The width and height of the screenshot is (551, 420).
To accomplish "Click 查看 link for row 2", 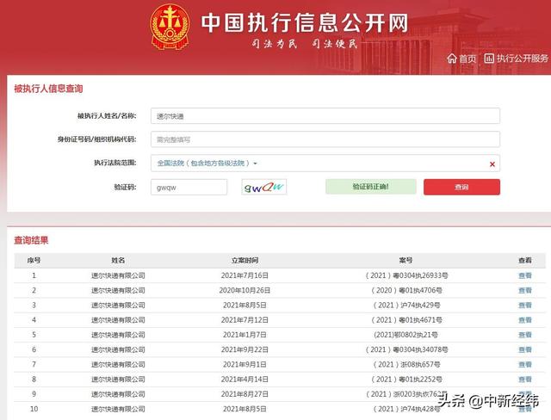I will 525,290.
